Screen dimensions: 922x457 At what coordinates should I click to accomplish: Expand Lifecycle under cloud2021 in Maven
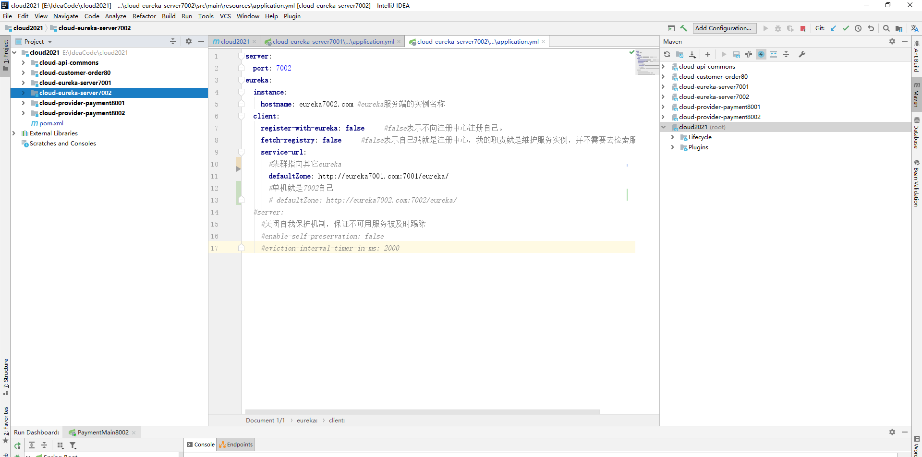(x=672, y=137)
